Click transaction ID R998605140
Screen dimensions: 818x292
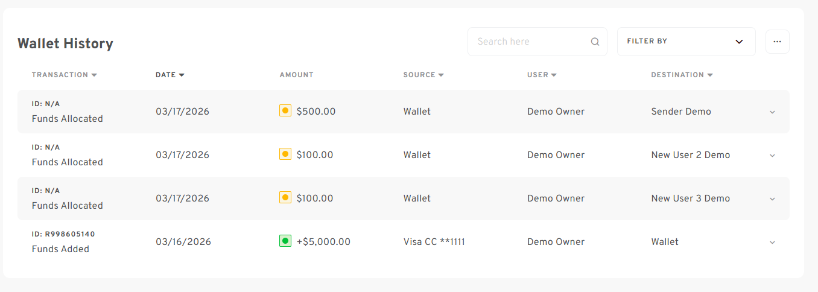[x=63, y=234]
